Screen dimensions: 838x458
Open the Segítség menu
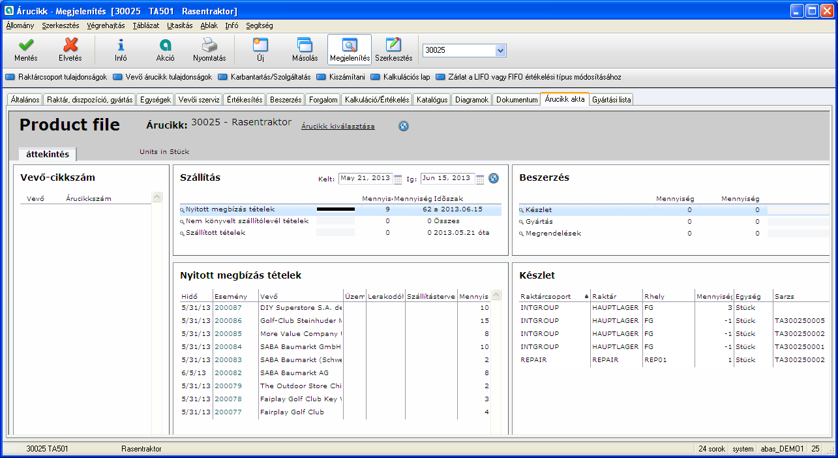260,25
